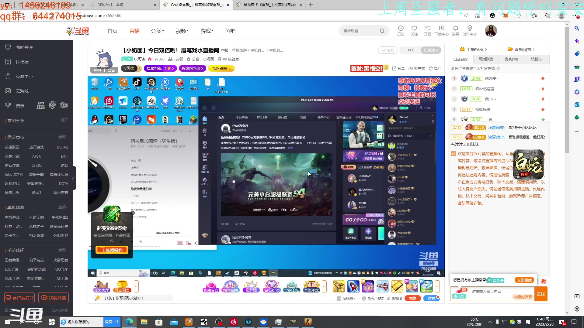584x328 pixels.
Task: Open the Edge sidebar search icon
Action: (x=577, y=28)
